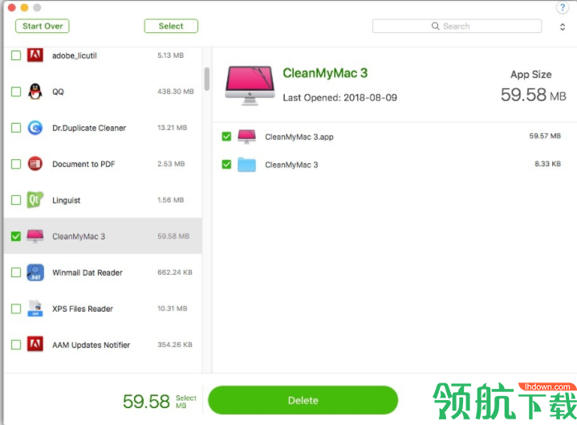Select Dr.Duplicate Cleaner in the list
This screenshot has height=425, width=577.
[x=89, y=128]
